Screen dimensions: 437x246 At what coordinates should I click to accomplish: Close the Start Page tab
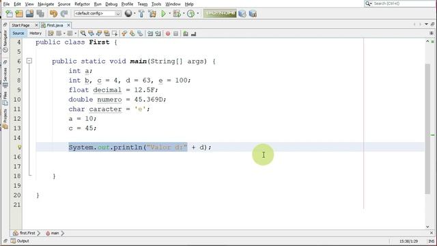(36, 25)
